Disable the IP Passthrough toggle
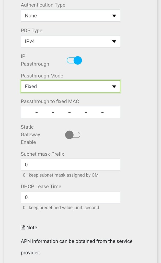 (74, 60)
